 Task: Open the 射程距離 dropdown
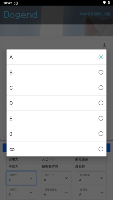(92, 178)
